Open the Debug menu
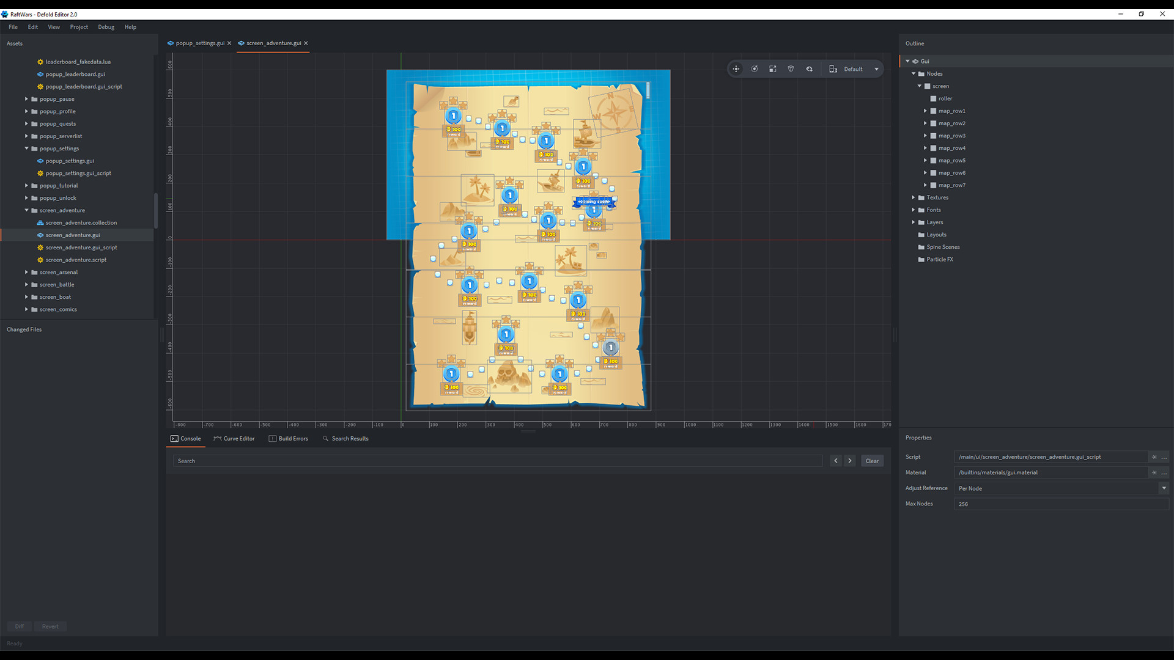 [x=106, y=27]
